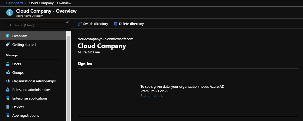Go to Users section
The height and width of the screenshot is (121, 303).
point(33,64)
